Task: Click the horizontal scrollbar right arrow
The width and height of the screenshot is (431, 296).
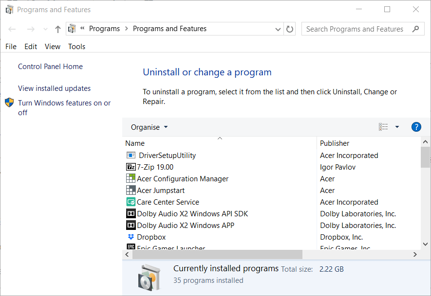Action: coord(415,255)
